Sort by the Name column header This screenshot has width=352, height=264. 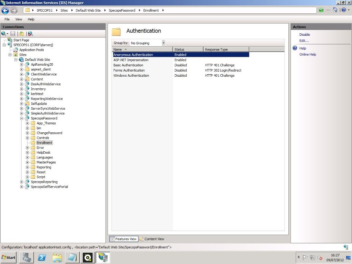(142, 49)
